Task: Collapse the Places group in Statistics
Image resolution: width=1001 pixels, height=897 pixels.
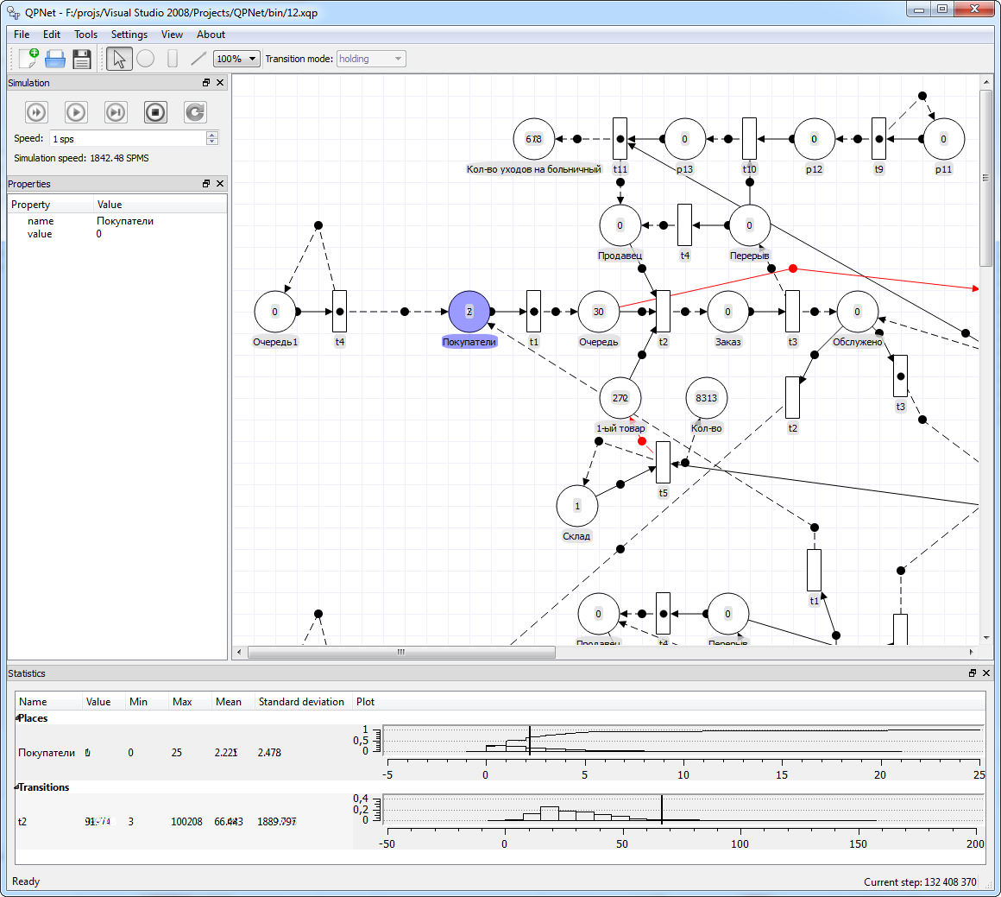Action: [x=17, y=718]
